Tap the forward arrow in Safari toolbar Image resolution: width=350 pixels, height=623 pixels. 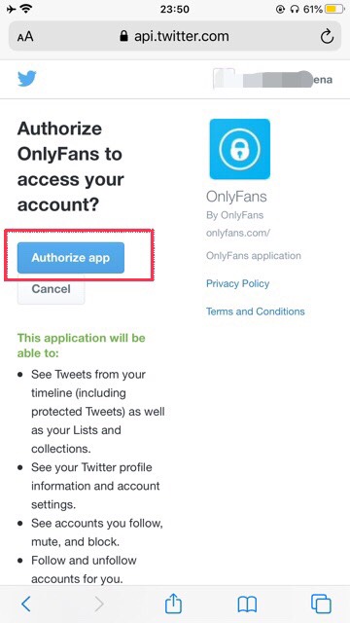[x=99, y=604]
